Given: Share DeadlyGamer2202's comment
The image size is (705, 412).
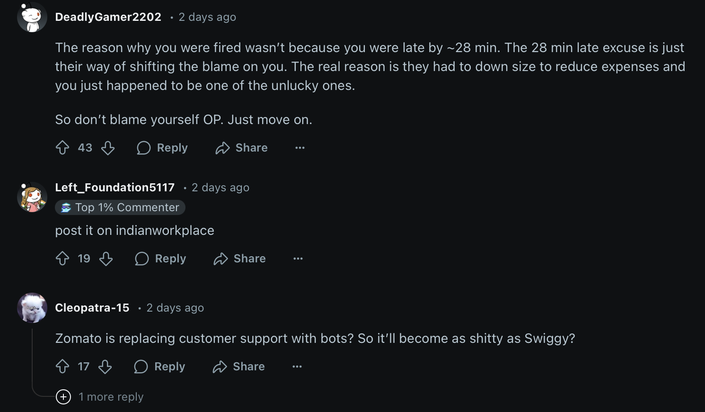Looking at the screenshot, I should point(241,148).
